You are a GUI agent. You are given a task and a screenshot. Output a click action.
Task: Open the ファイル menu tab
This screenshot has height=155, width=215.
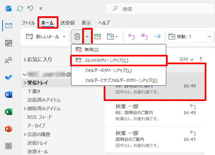pyautogui.click(x=28, y=23)
